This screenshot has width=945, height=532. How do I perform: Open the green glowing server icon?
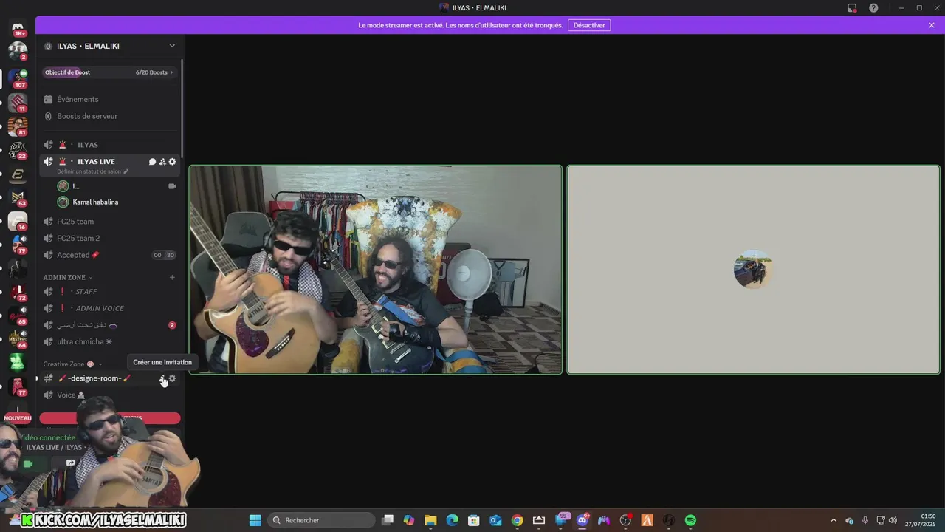click(18, 363)
